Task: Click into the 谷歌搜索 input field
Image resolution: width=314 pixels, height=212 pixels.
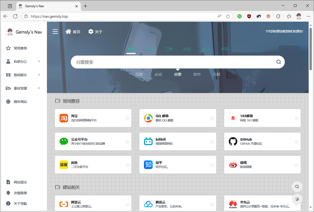Action: click(x=172, y=62)
